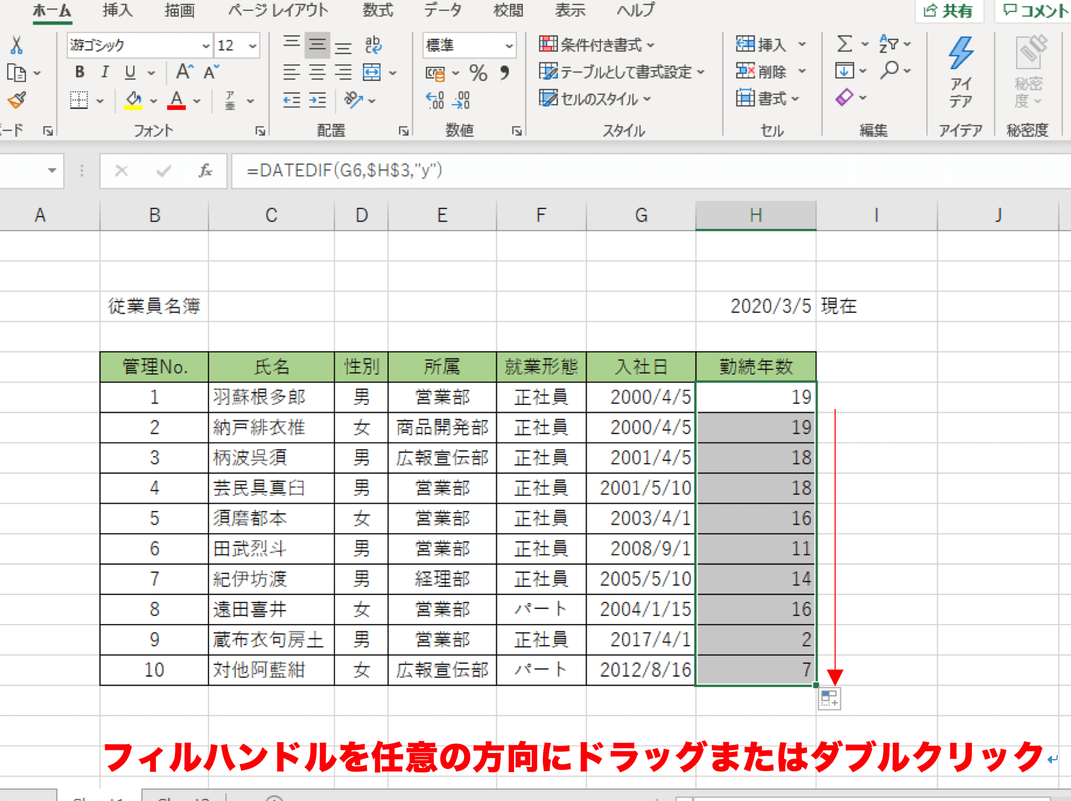
Task: Open the Ideas lightning icon
Action: [961, 53]
